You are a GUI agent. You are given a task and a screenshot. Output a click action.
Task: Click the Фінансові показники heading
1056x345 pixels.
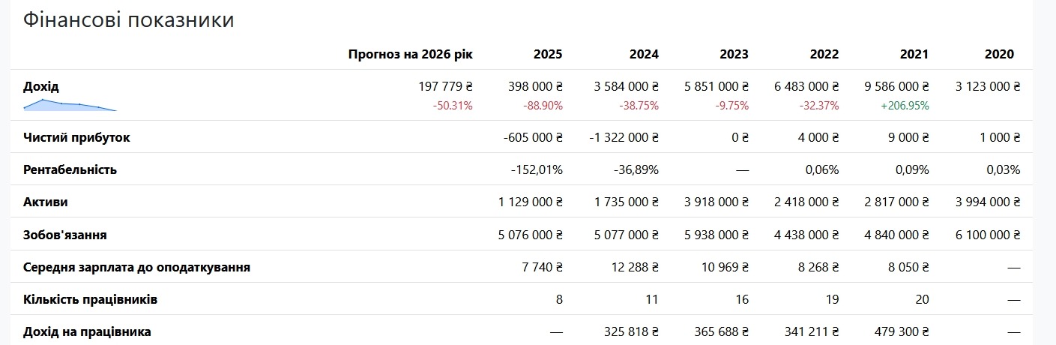[x=129, y=20]
